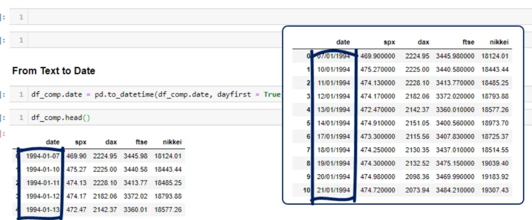Click the date cell 1994-01-10
532x220 pixels.
pyautogui.click(x=43, y=169)
